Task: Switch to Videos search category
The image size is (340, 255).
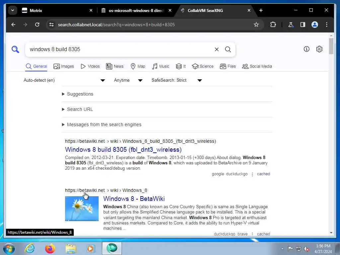Action: pyautogui.click(x=90, y=66)
